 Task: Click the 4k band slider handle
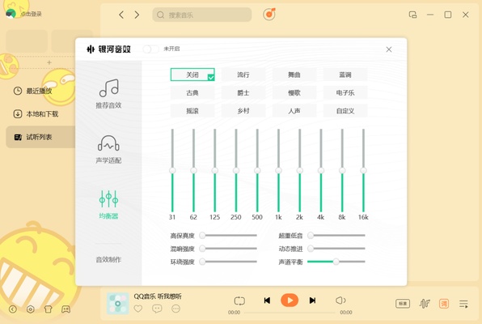click(x=321, y=170)
